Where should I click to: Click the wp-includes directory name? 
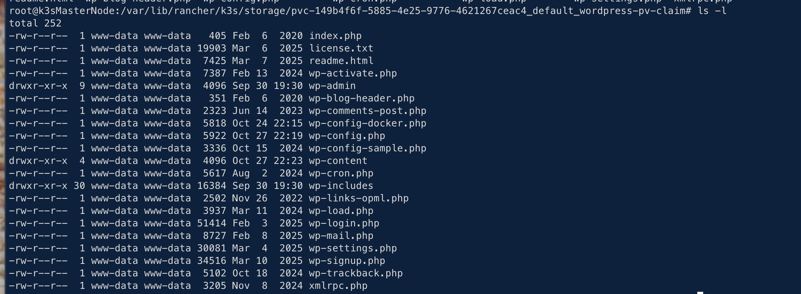[x=341, y=186]
